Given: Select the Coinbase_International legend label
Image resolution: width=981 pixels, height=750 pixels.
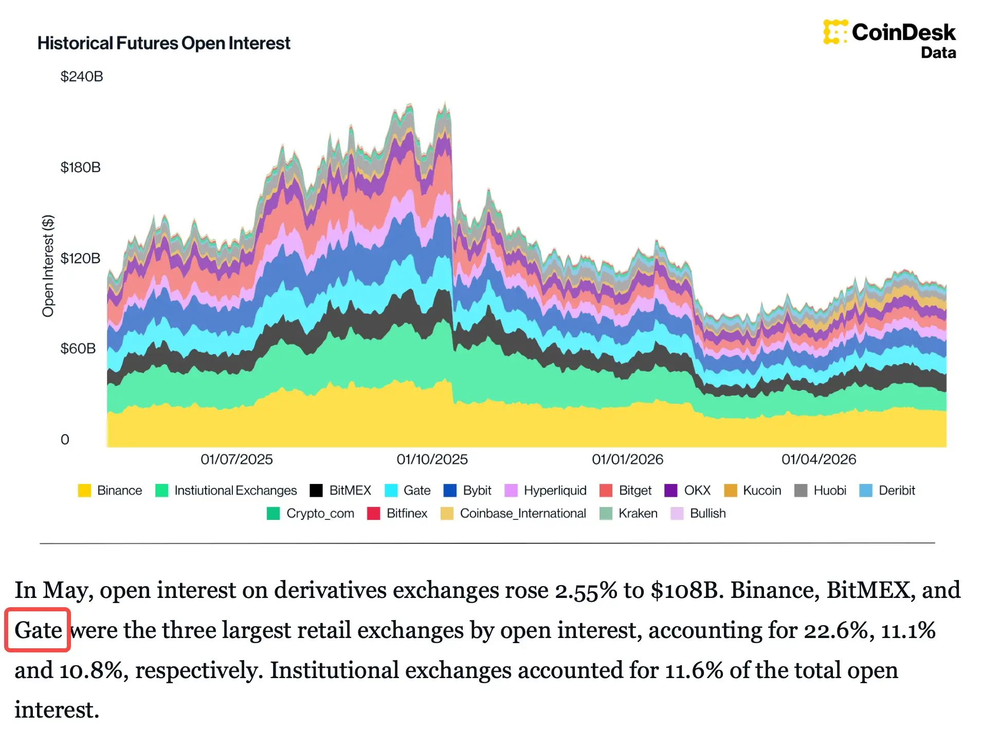Looking at the screenshot, I should click(x=523, y=513).
